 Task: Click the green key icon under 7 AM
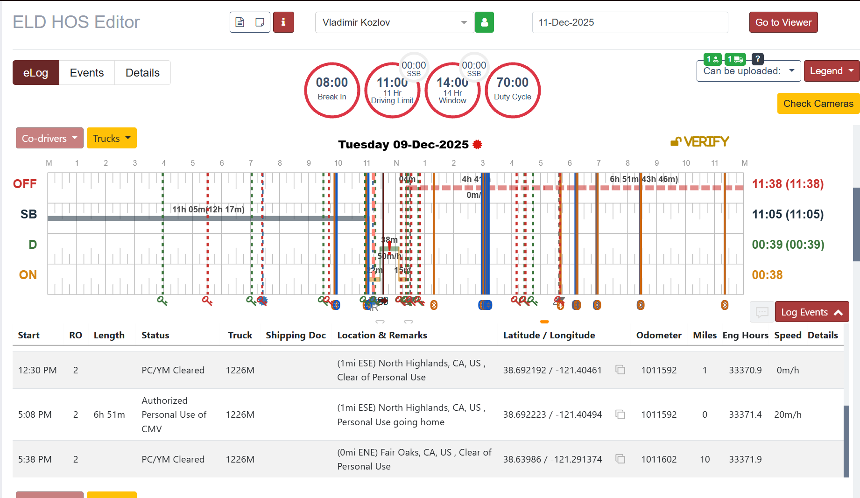[x=251, y=301]
